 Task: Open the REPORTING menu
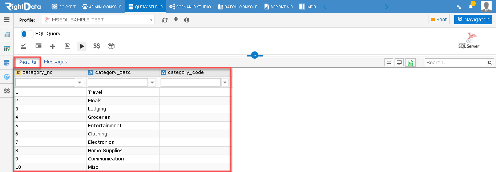[x=278, y=7]
